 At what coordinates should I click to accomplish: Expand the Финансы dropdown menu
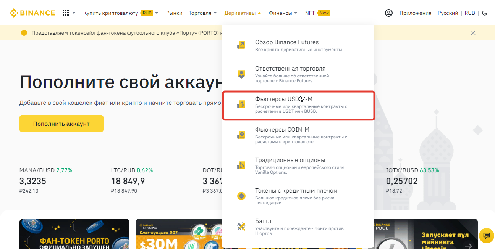[x=283, y=13]
